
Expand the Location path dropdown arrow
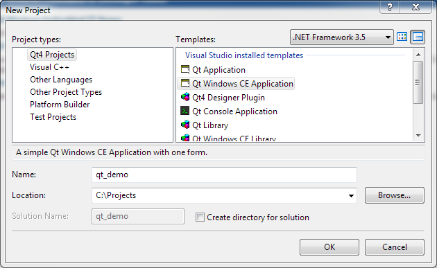[351, 196]
